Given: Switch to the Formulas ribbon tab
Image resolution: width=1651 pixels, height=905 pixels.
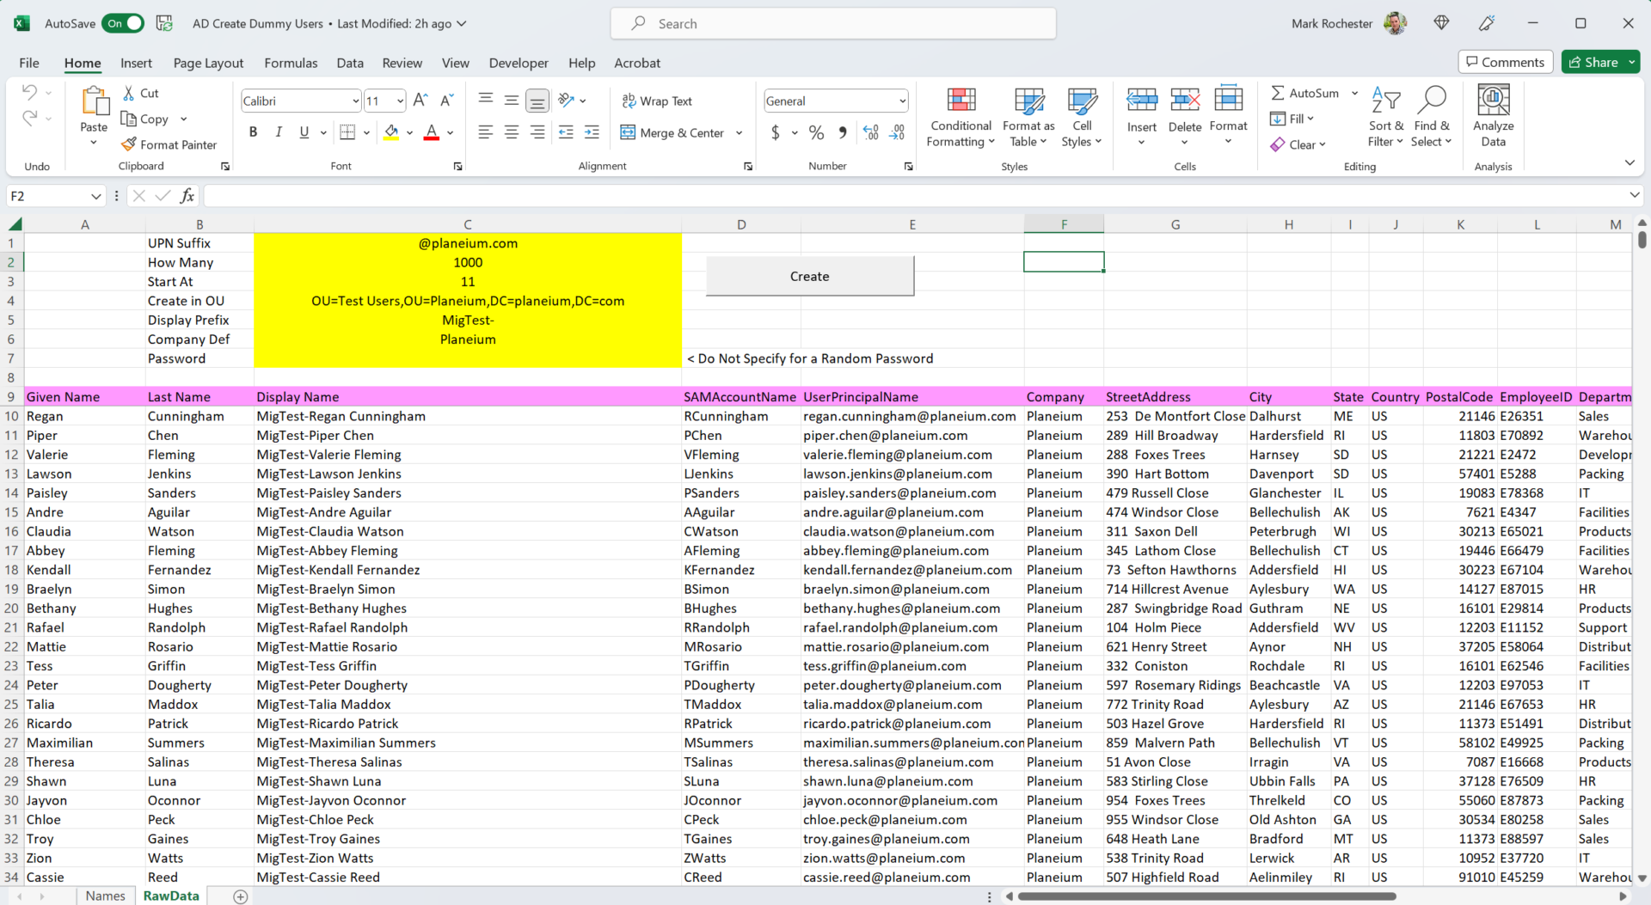Looking at the screenshot, I should [291, 63].
